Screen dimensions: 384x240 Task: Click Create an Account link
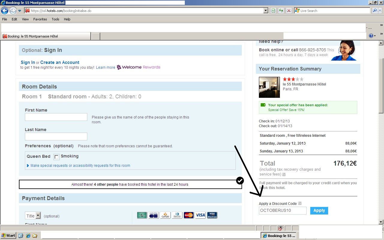pos(60,62)
